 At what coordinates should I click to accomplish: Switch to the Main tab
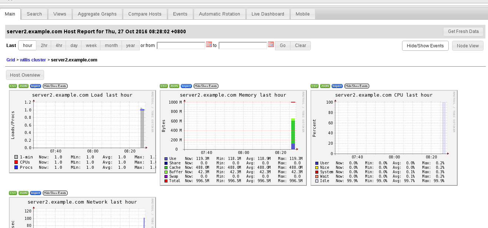(10, 14)
